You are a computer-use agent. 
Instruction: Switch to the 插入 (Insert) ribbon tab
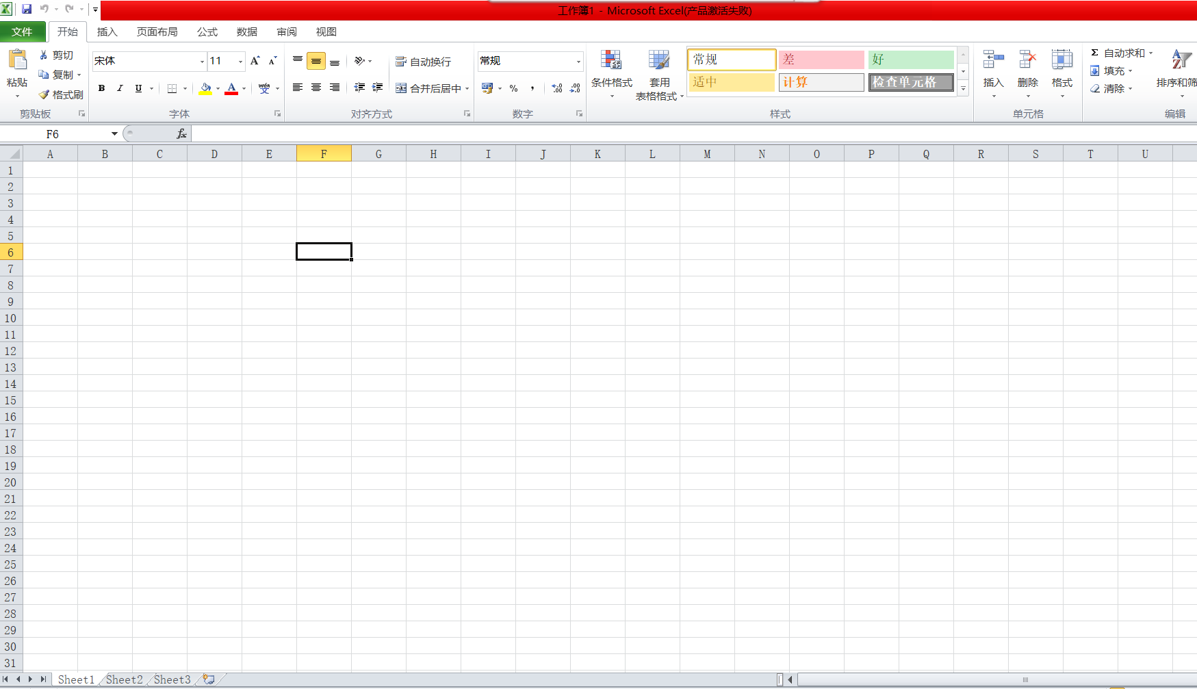[x=107, y=32]
